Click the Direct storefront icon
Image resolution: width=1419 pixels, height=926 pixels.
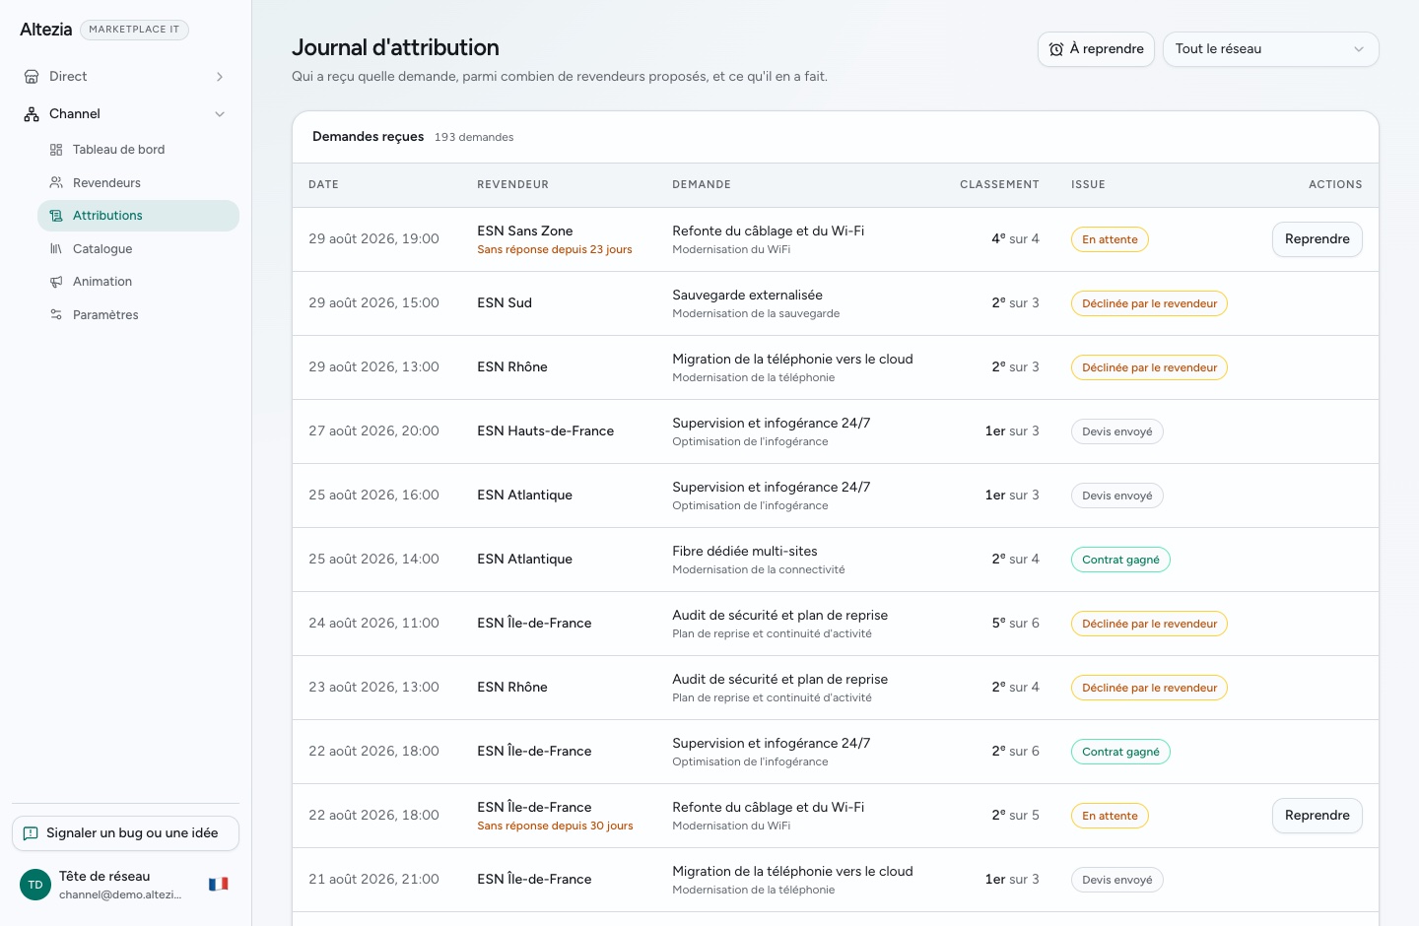32,77
